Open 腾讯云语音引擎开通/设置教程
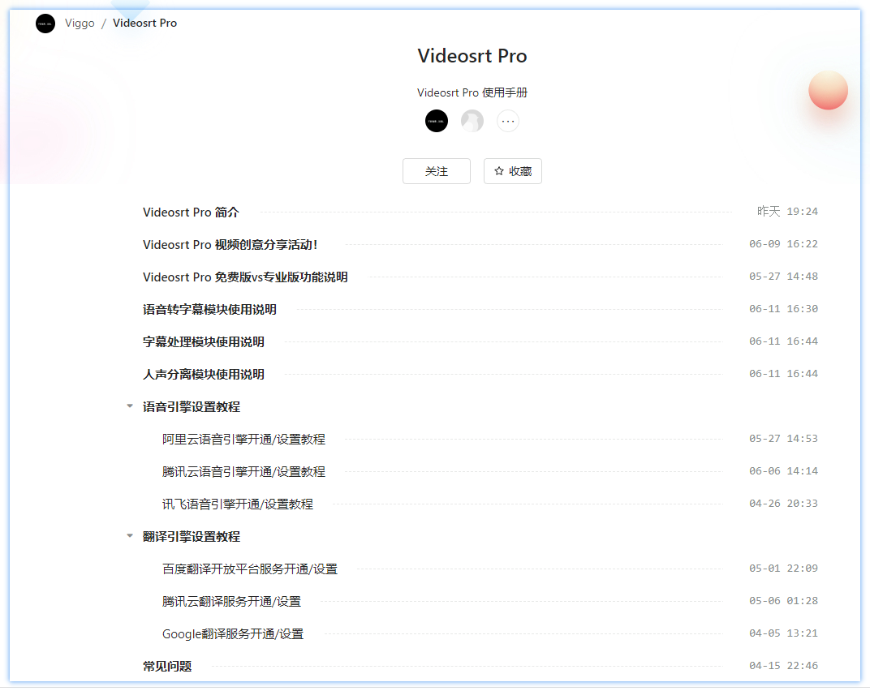Viewport: 870px width, 691px height. click(x=243, y=472)
